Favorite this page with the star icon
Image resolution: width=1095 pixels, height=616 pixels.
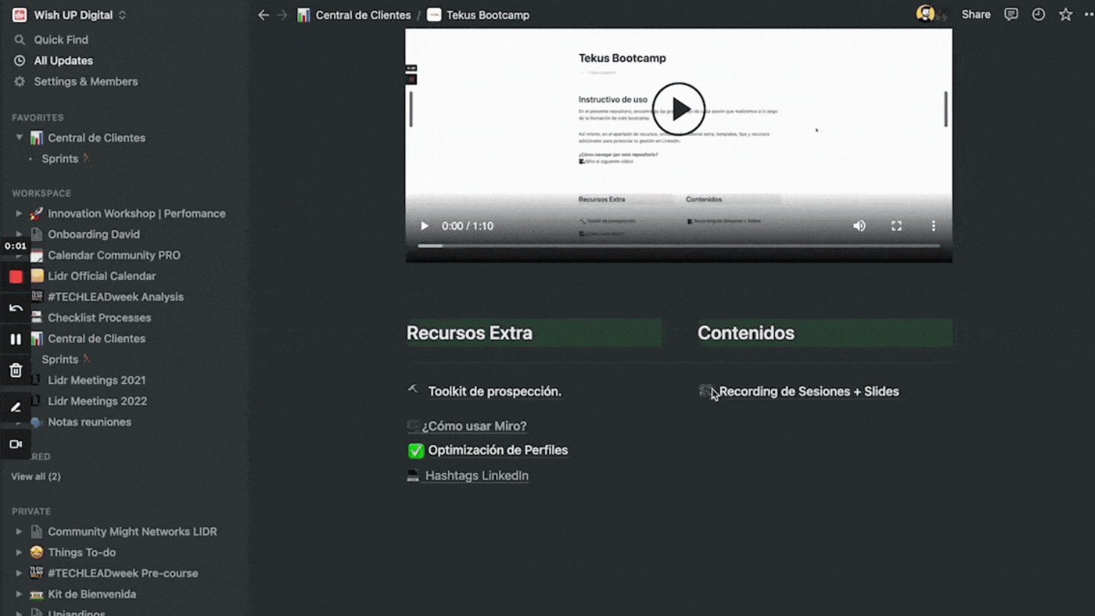(1065, 14)
